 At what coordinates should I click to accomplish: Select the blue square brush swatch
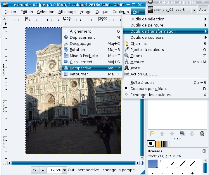coord(153,164)
